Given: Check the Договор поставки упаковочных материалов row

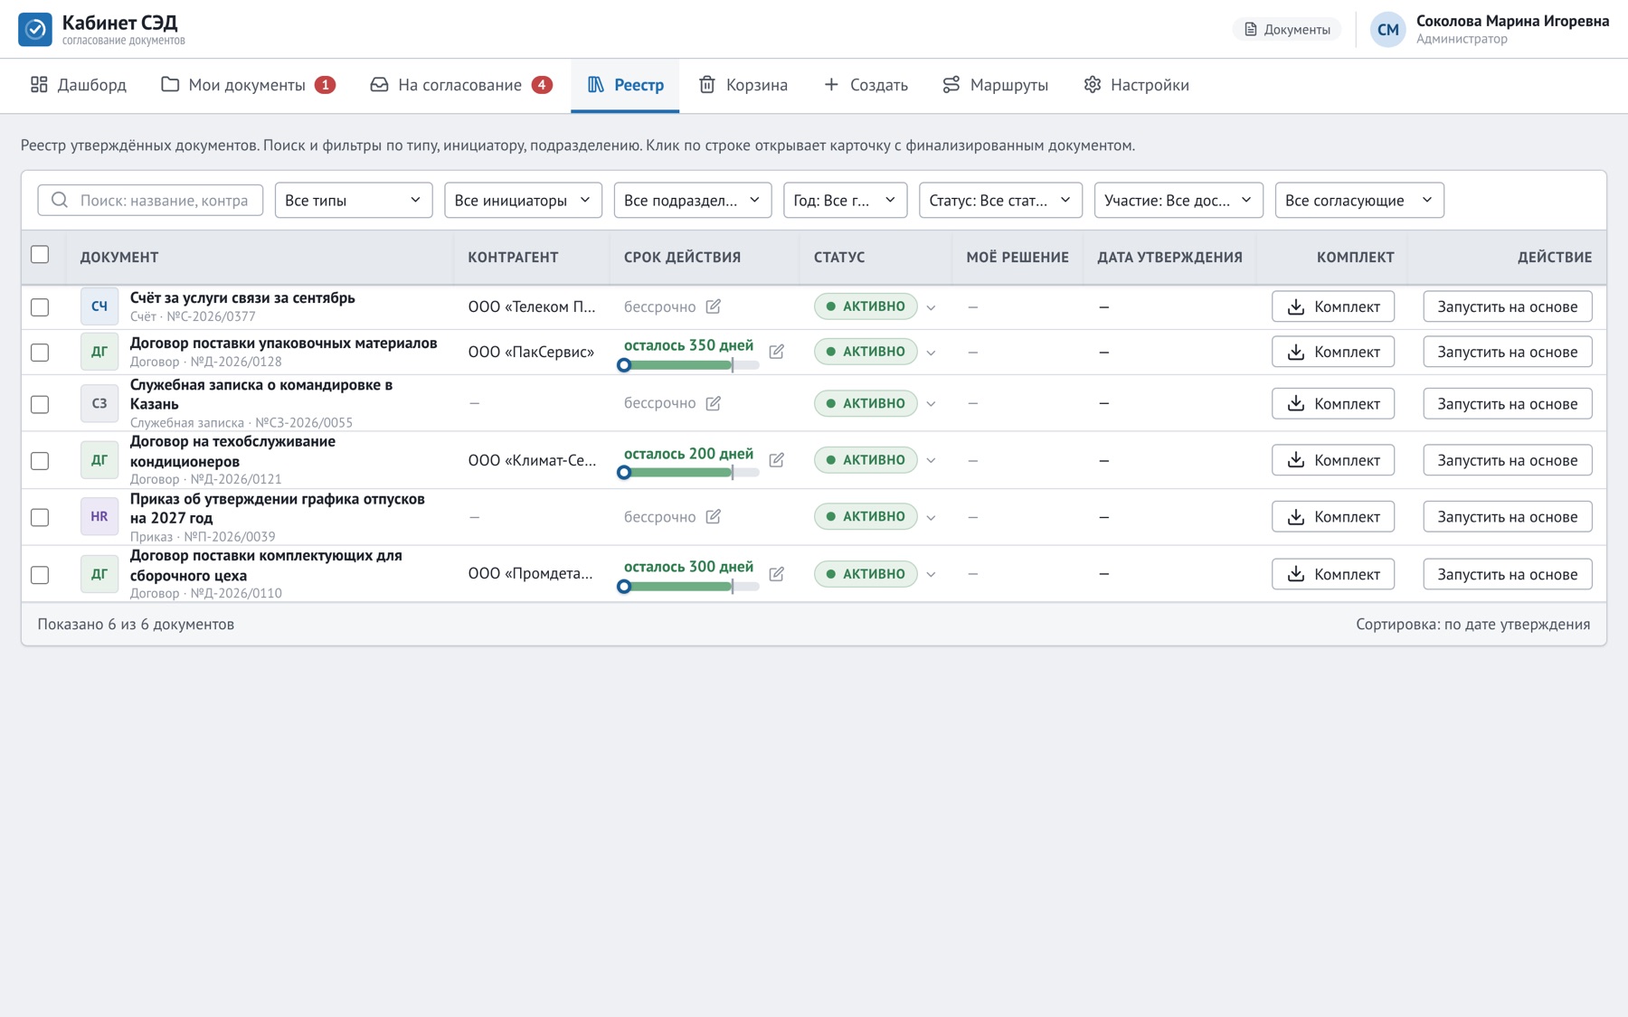Looking at the screenshot, I should click(40, 353).
